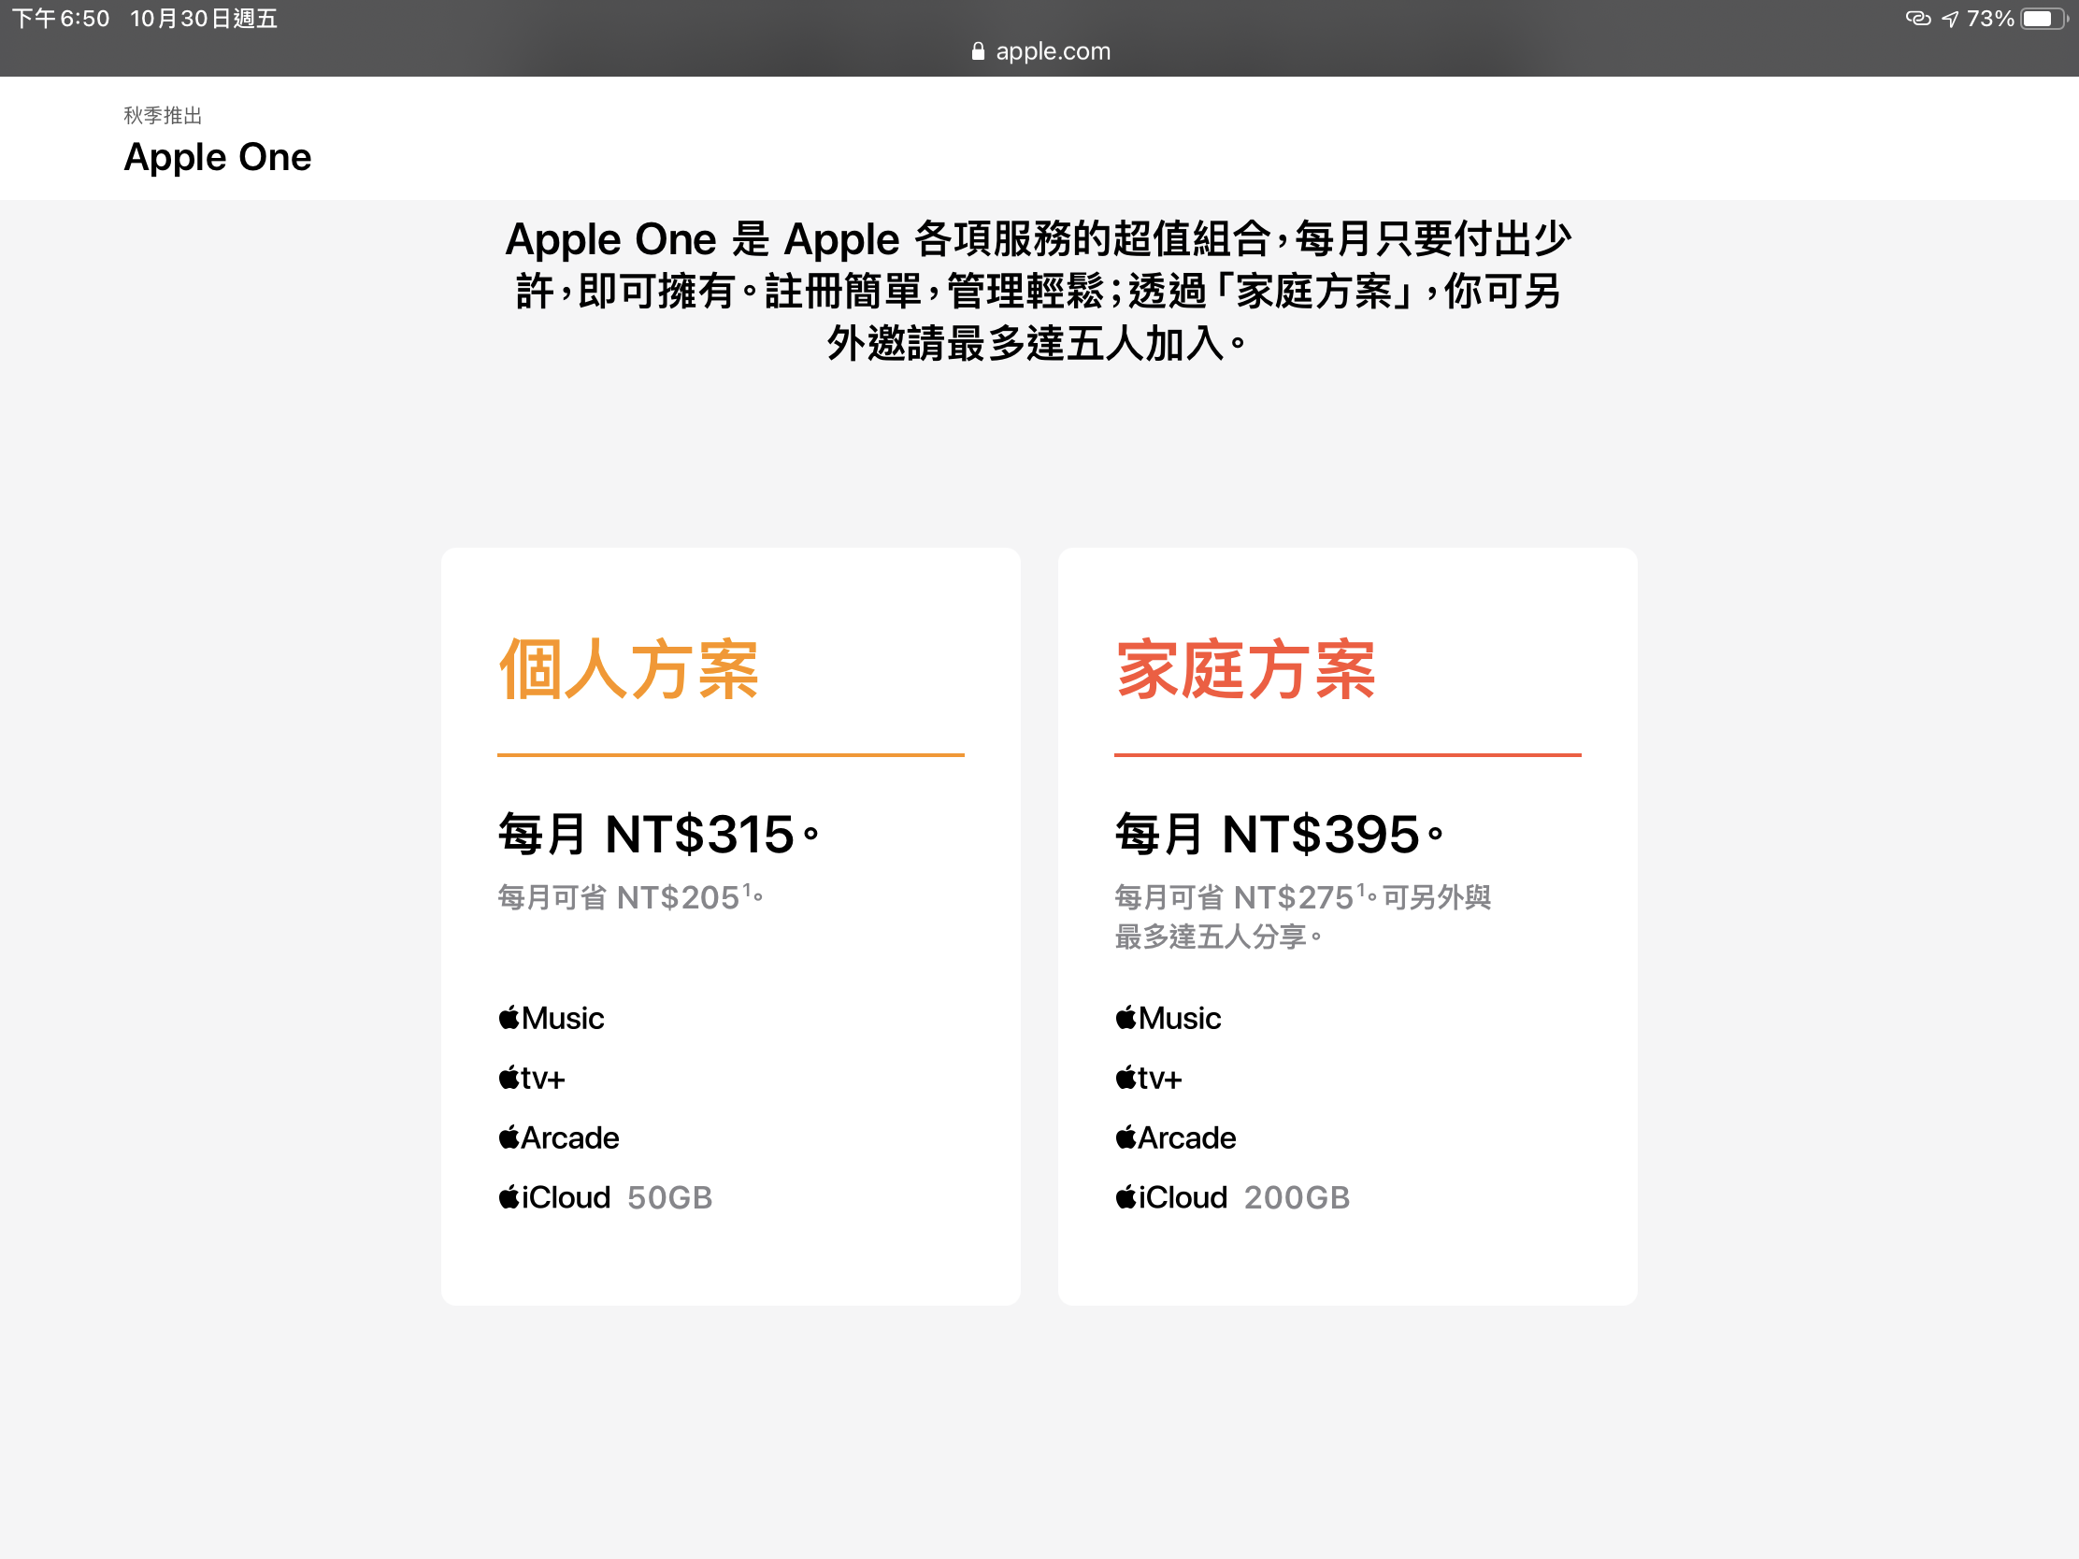The width and height of the screenshot is (2079, 1559).
Task: Click Apple Arcade logo in 家庭方案 card
Action: pos(1176,1138)
